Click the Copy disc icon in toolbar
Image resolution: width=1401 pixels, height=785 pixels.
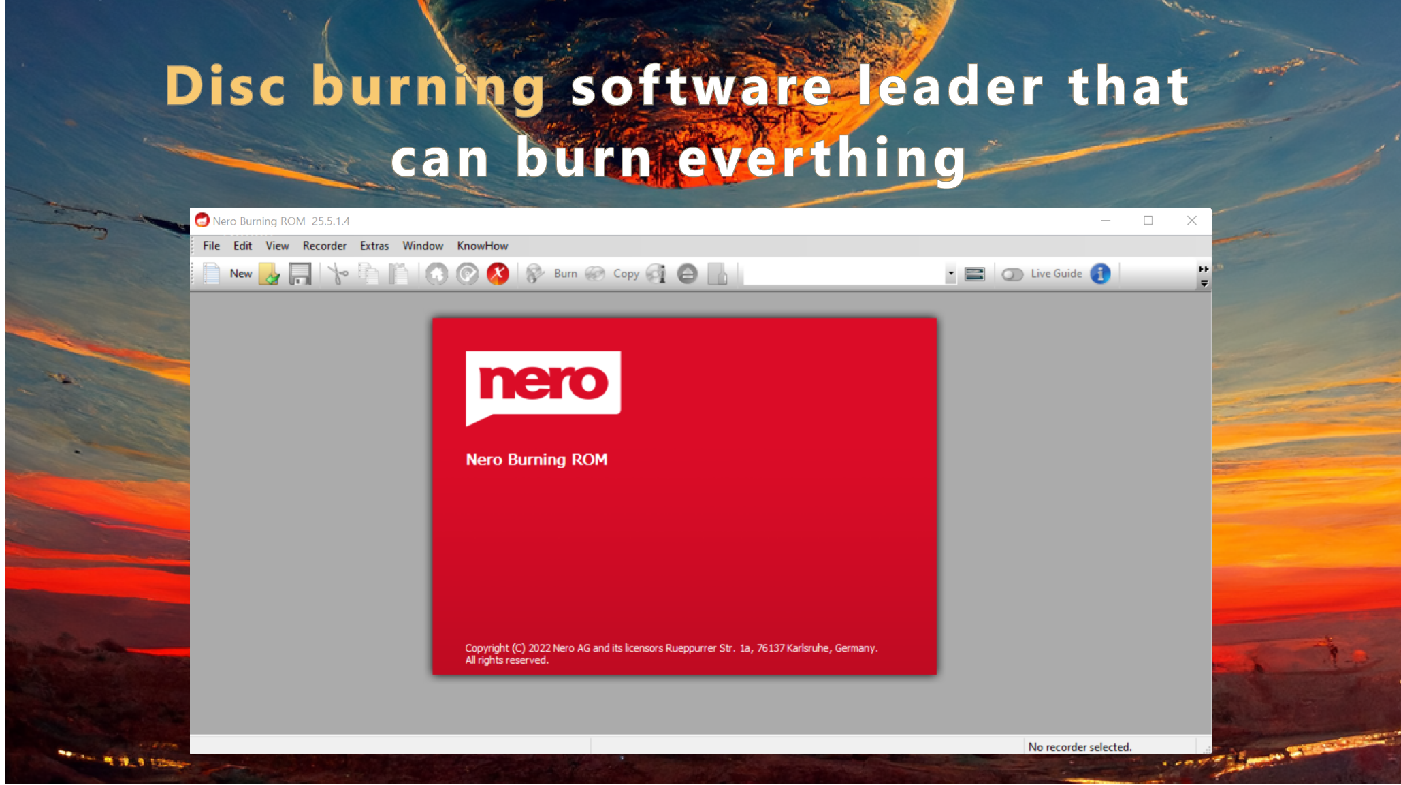coord(595,274)
